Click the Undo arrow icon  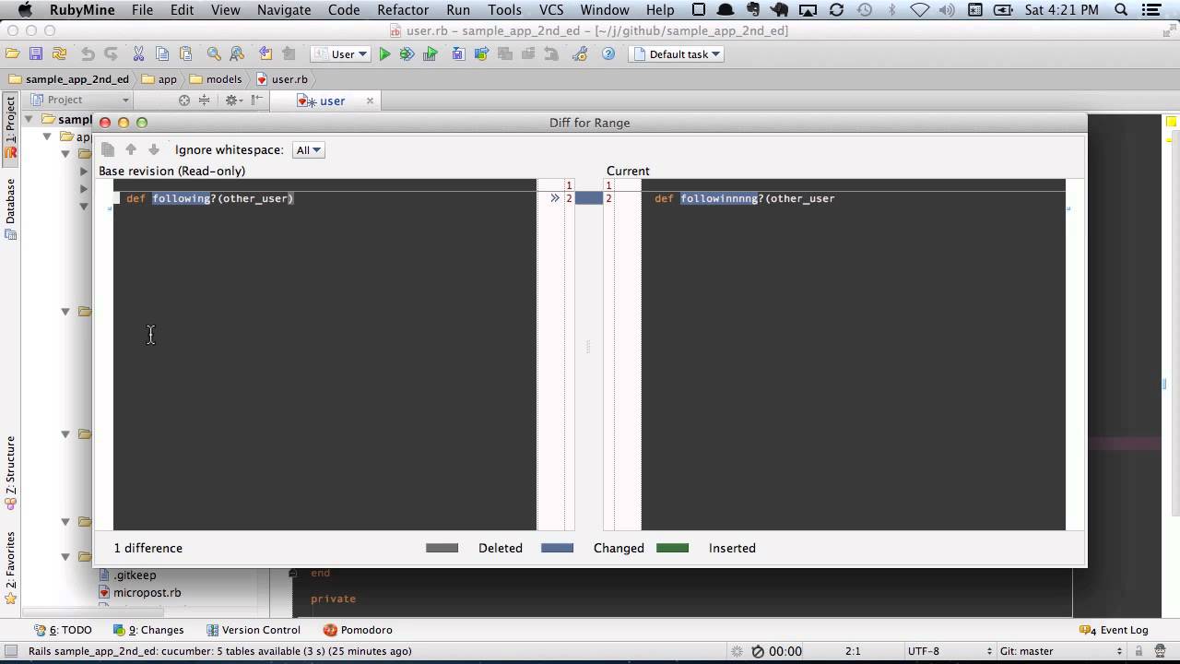[88, 54]
